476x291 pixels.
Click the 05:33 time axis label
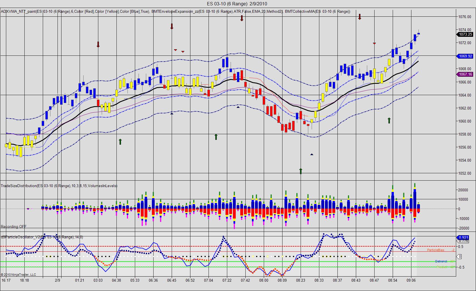(x=135, y=280)
